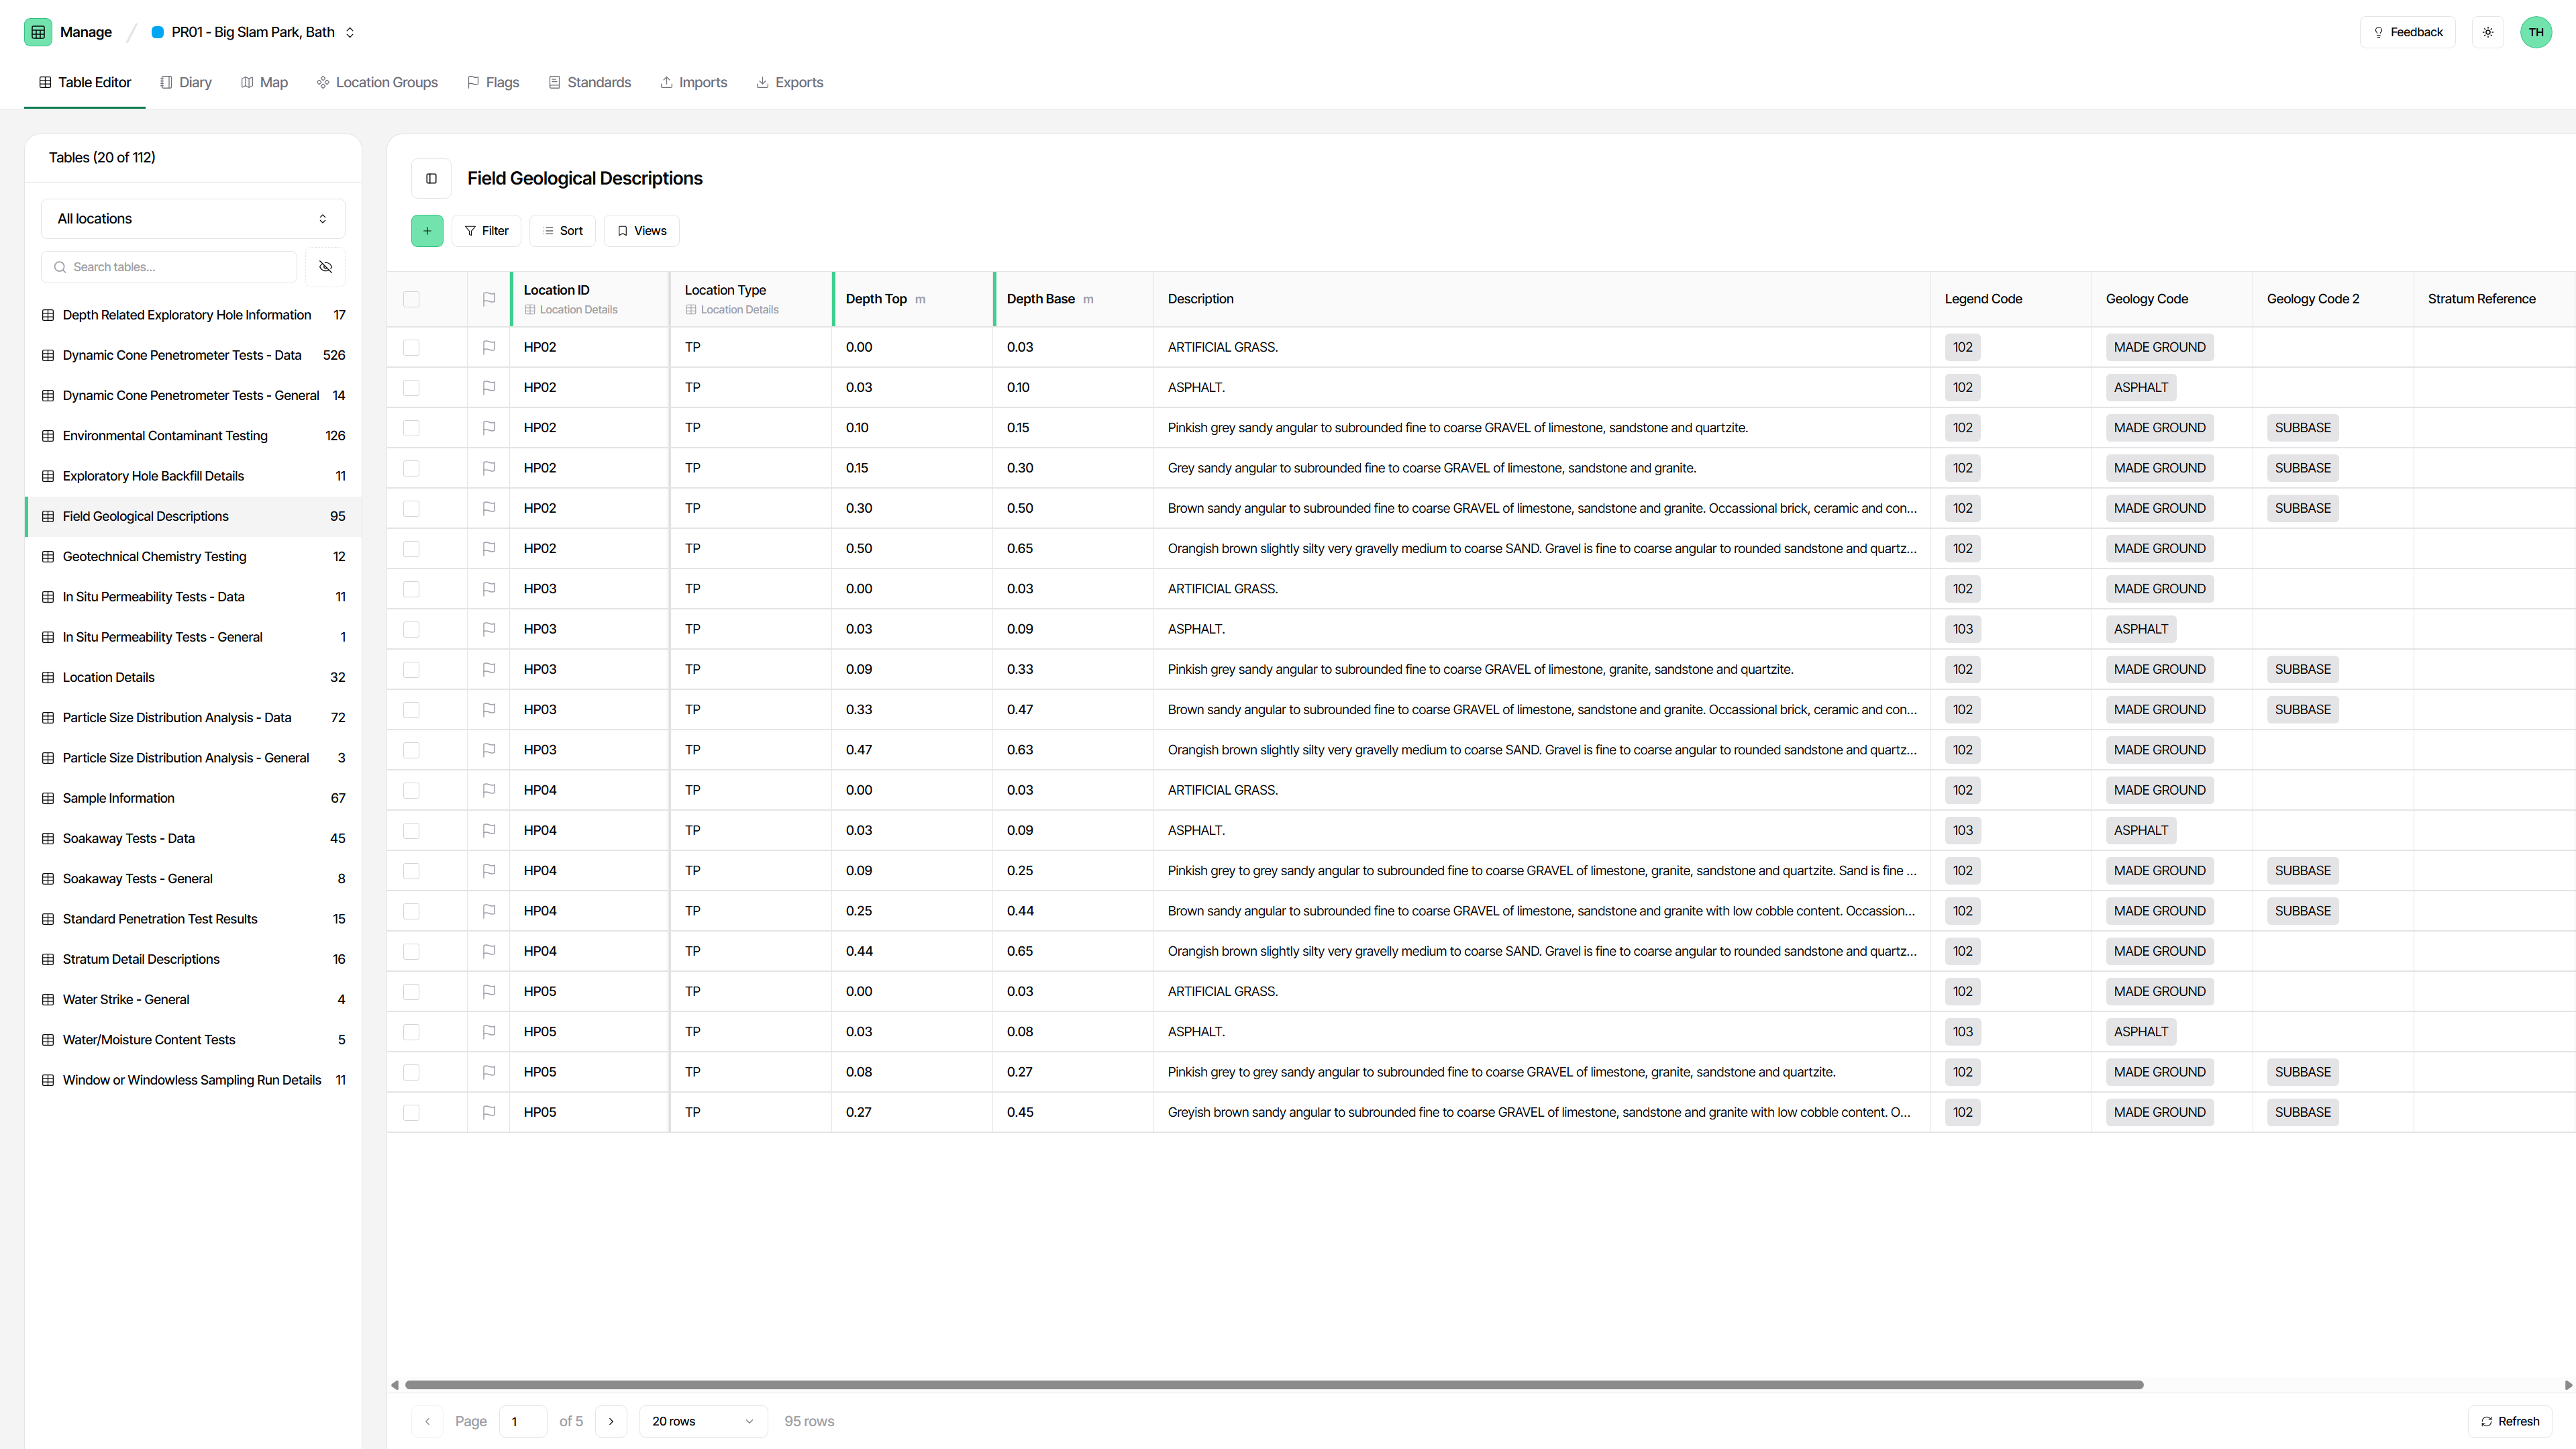Click the green add row plus button
This screenshot has height=1449, width=2576.
point(427,231)
